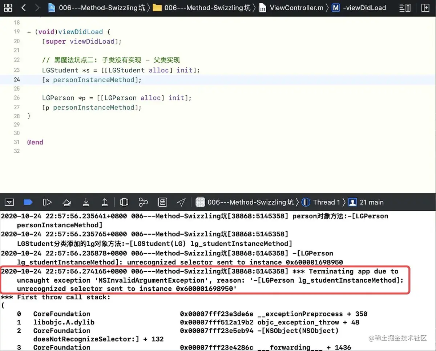Click address '0x00007fff23e5eb94' in frame 2

[x=217, y=331]
